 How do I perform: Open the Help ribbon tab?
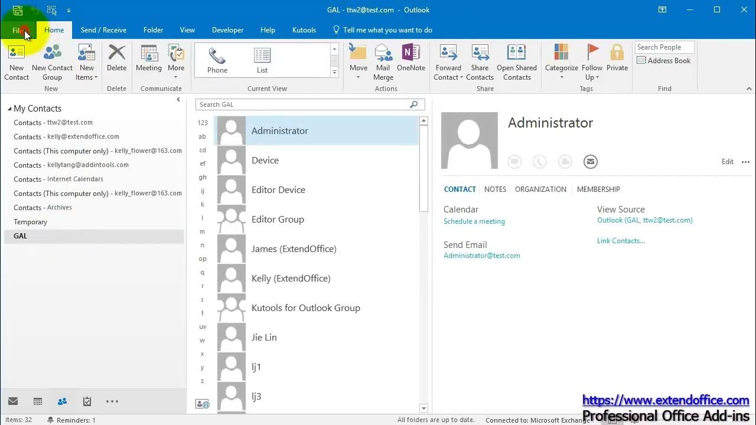(x=268, y=30)
